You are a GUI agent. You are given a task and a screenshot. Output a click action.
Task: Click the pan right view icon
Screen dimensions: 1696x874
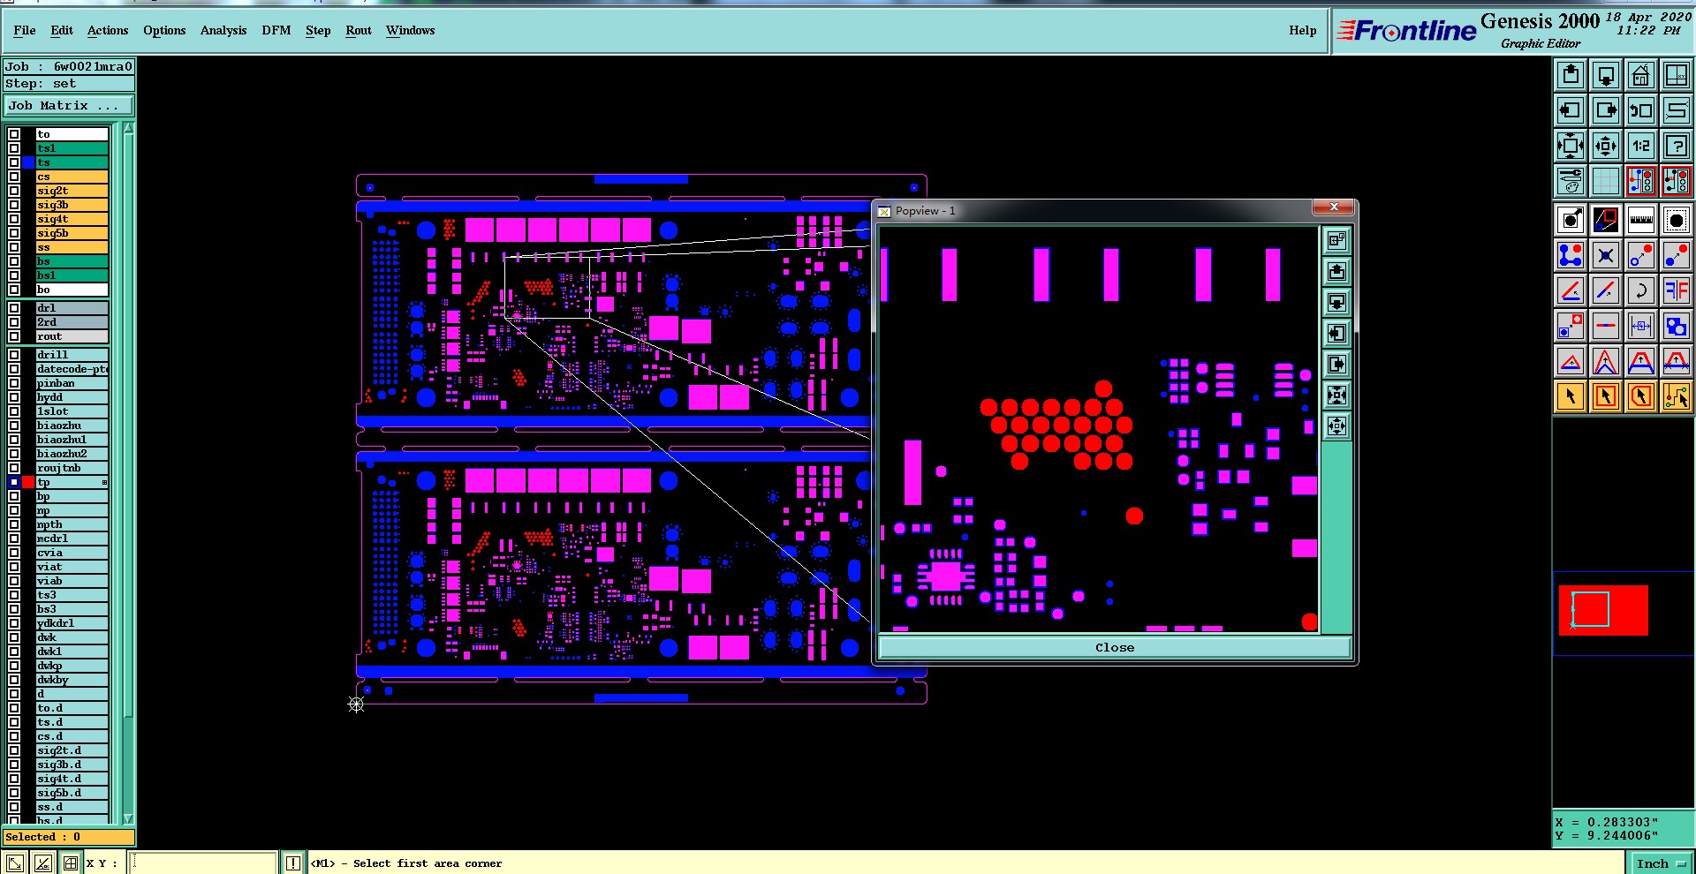[x=1606, y=110]
